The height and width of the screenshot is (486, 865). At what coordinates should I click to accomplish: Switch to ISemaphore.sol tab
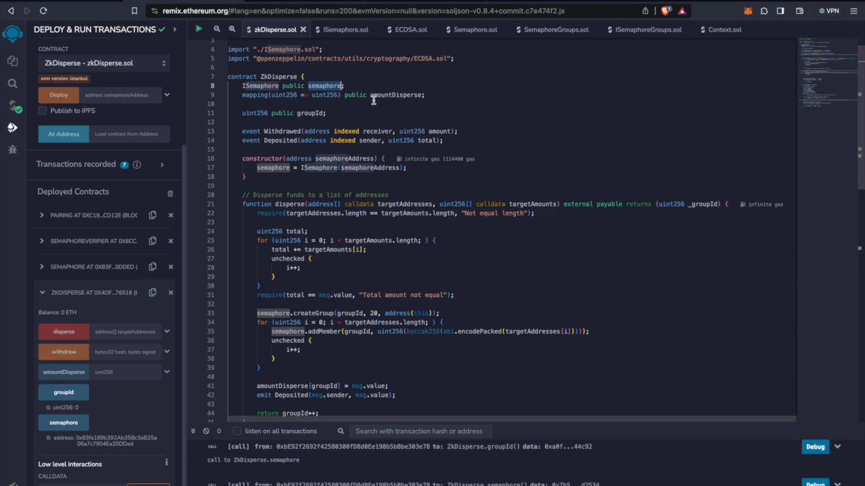345,30
